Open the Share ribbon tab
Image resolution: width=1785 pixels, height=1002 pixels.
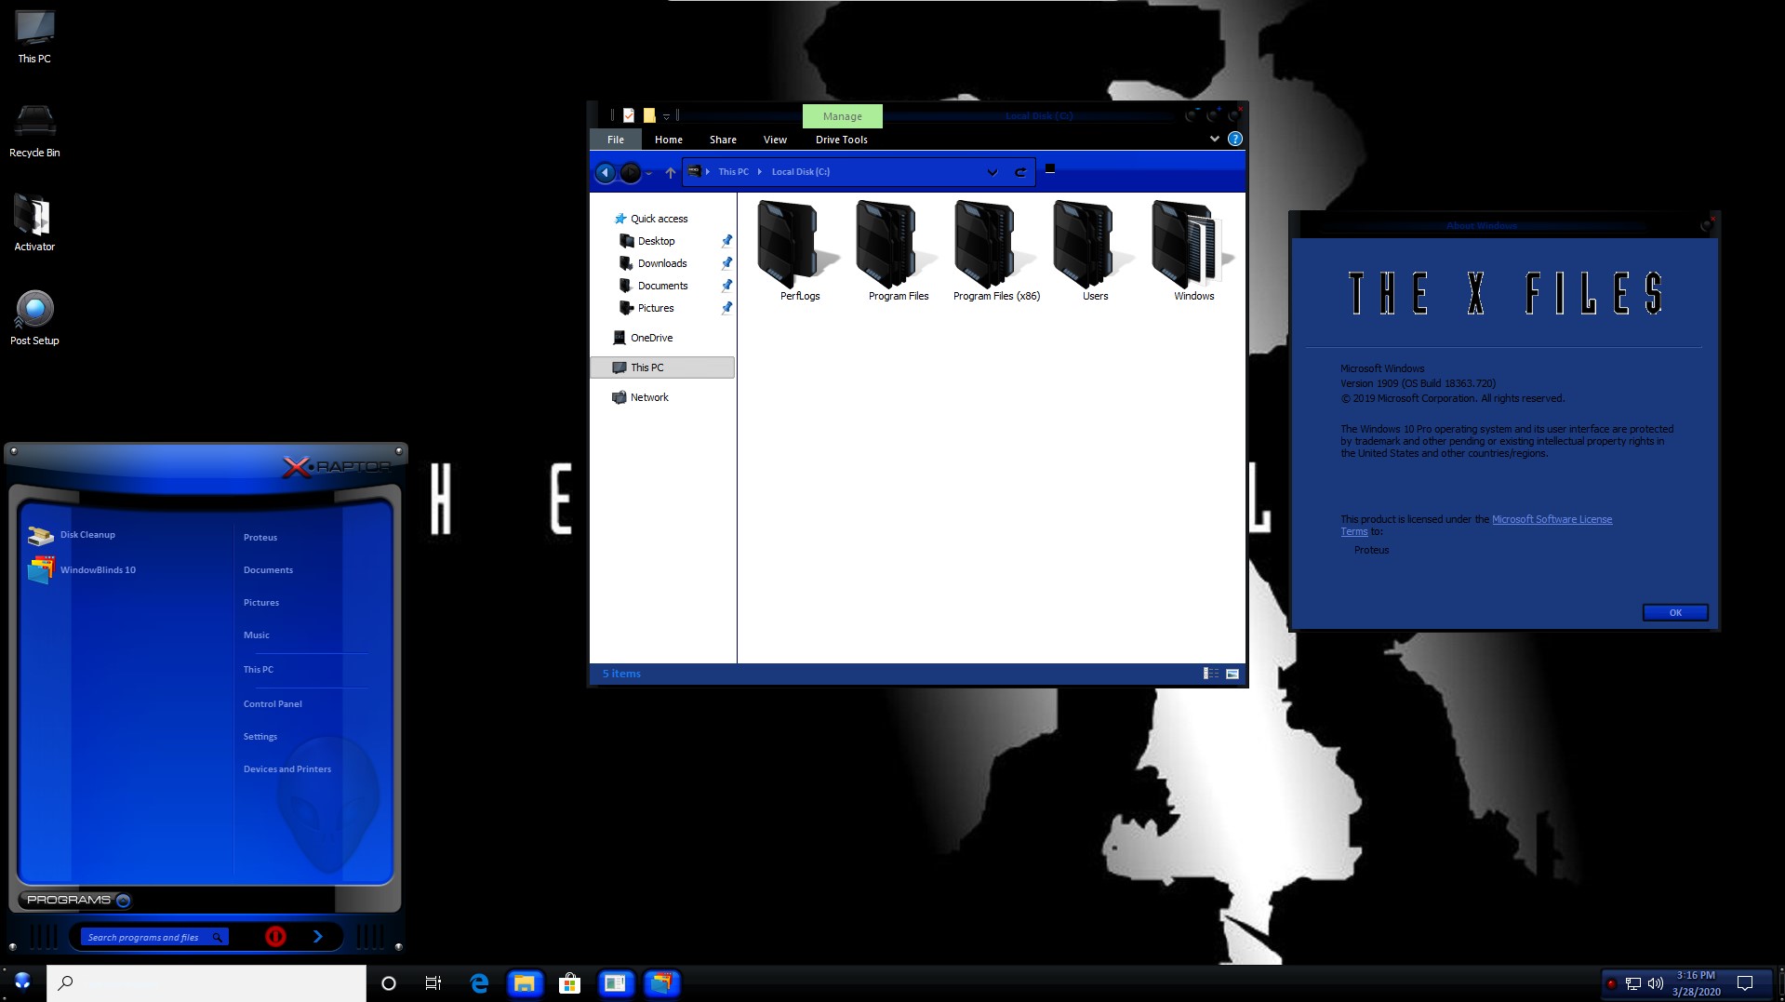tap(723, 140)
